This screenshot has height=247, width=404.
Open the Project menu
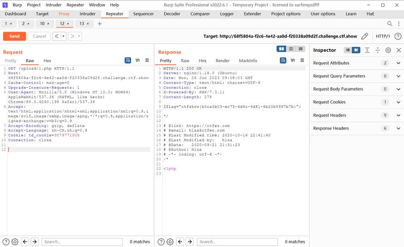click(x=34, y=5)
